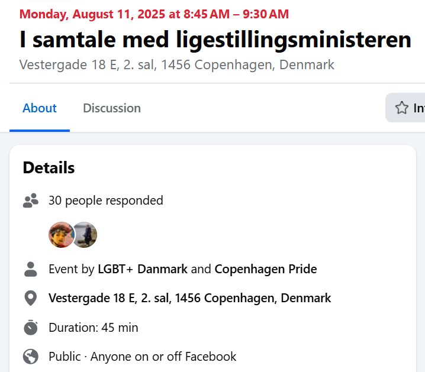Open the Discussion tab
Screen dimensions: 425x372
112,108
